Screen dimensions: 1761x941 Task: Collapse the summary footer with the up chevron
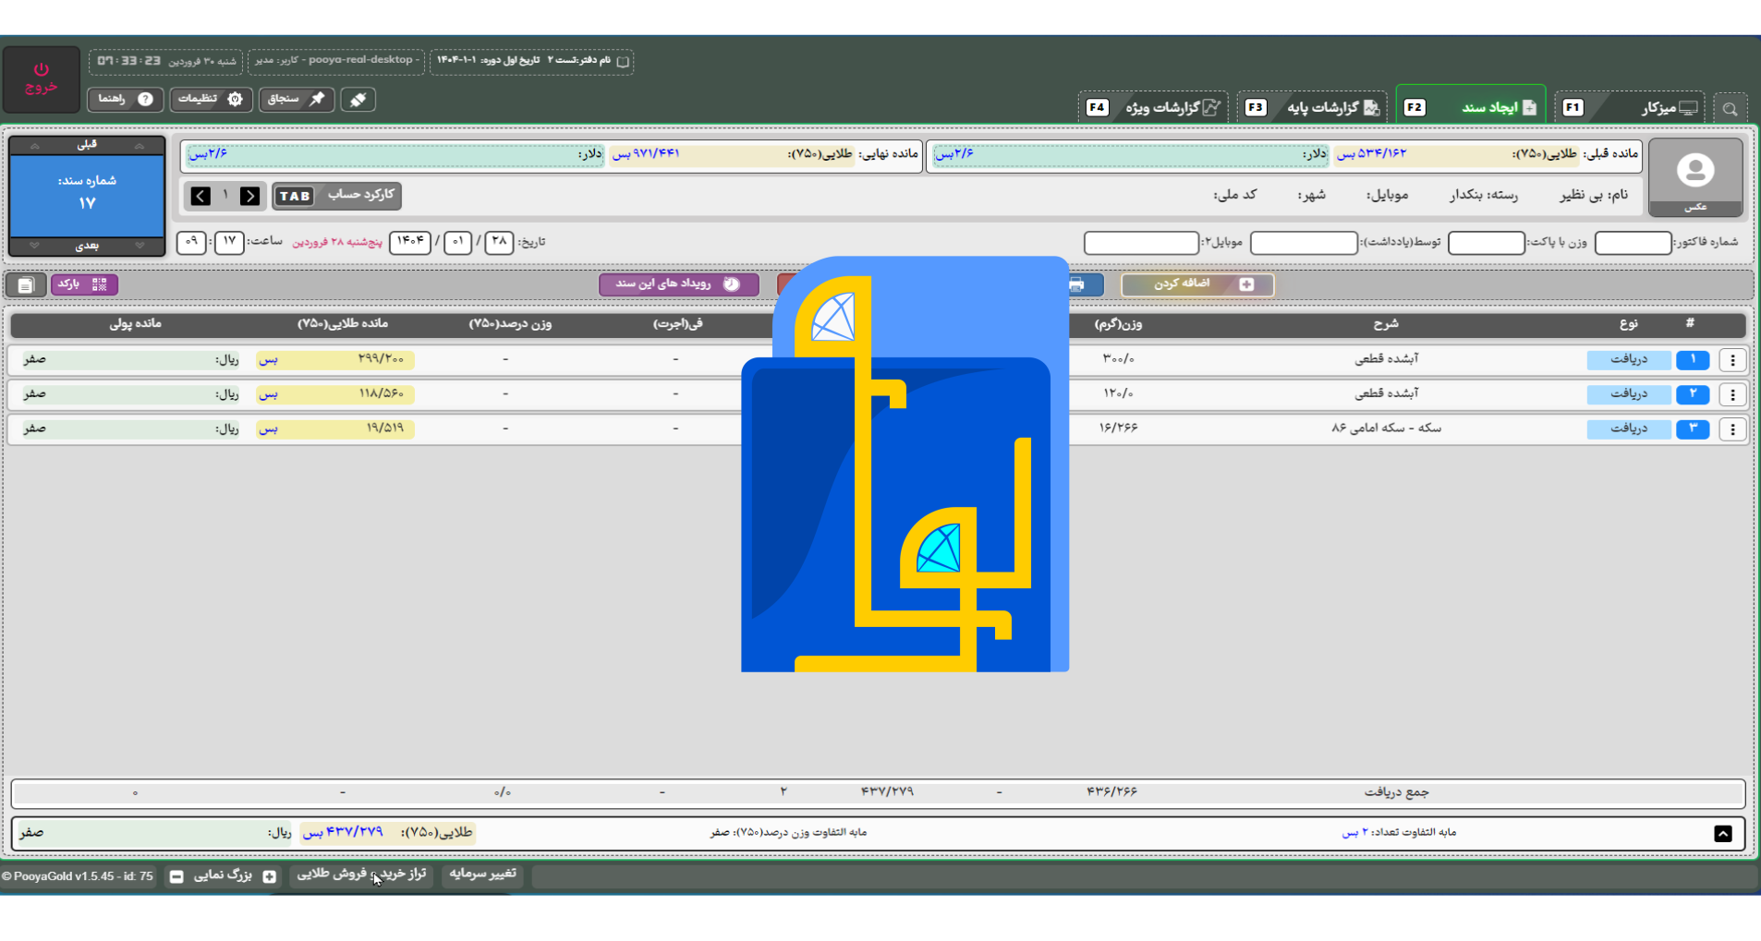point(1723,833)
